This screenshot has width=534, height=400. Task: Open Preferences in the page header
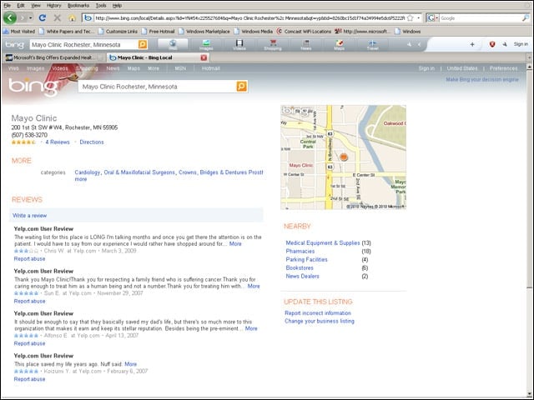pos(503,68)
